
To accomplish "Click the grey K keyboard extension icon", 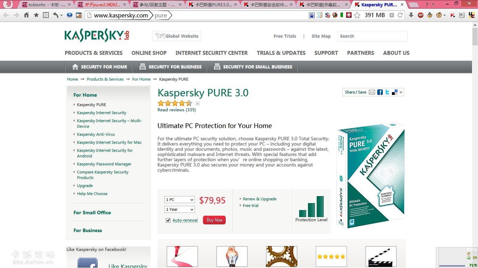I will pyautogui.click(x=462, y=15).
